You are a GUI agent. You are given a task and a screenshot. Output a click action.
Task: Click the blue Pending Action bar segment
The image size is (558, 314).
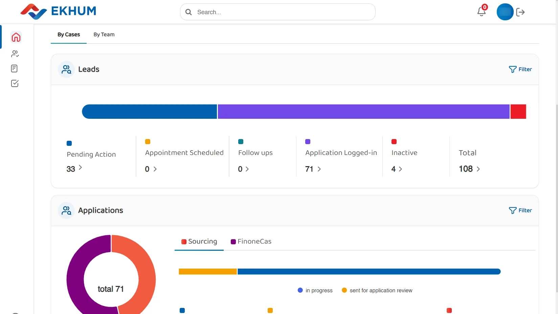[x=149, y=112]
